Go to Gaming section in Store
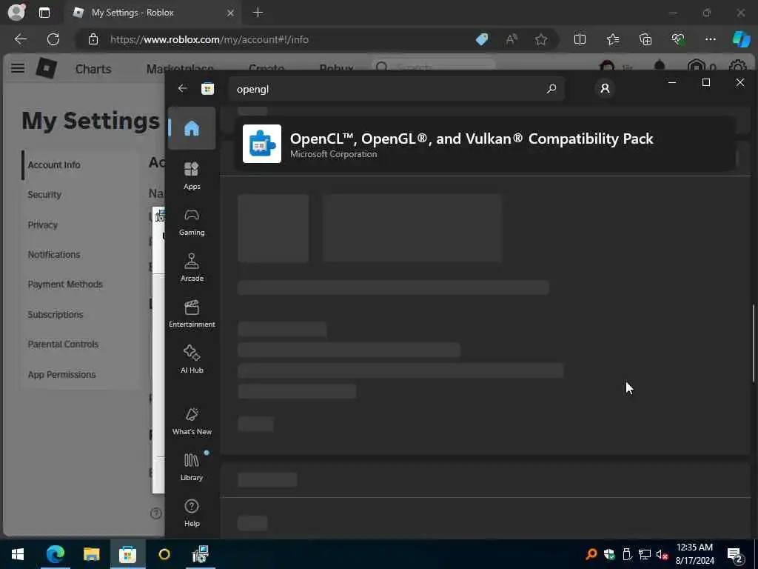 (192, 222)
